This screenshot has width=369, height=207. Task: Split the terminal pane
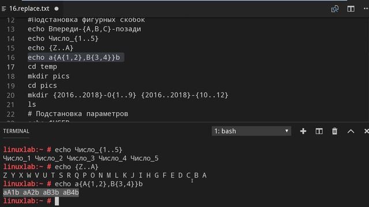point(319,131)
